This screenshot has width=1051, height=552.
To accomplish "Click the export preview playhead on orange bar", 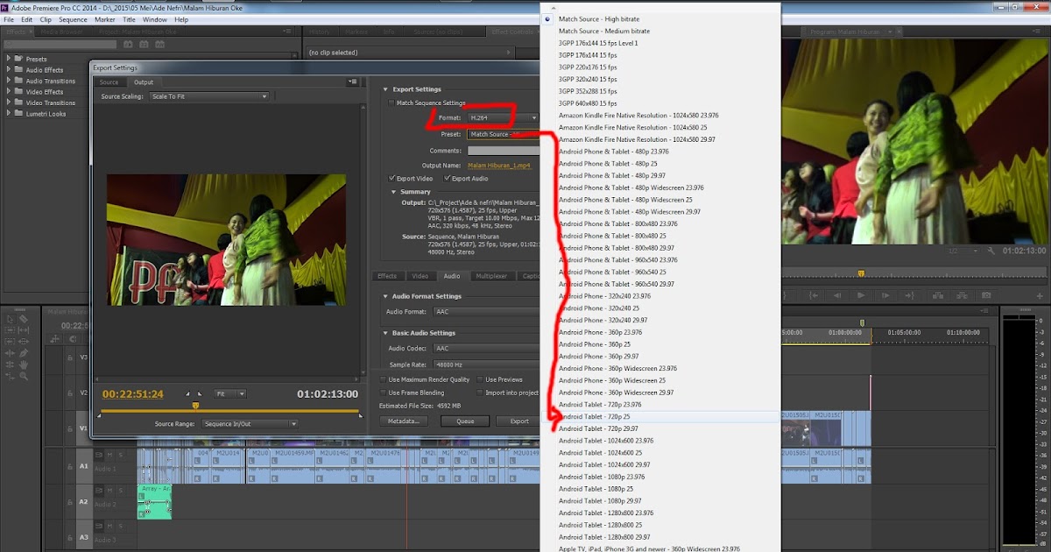I will (x=194, y=405).
